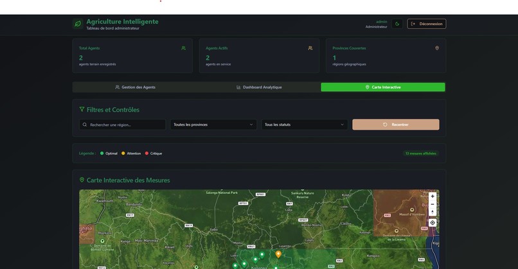The image size is (518, 269).
Task: Click the yellow Attention legend dot
Action: (123, 153)
